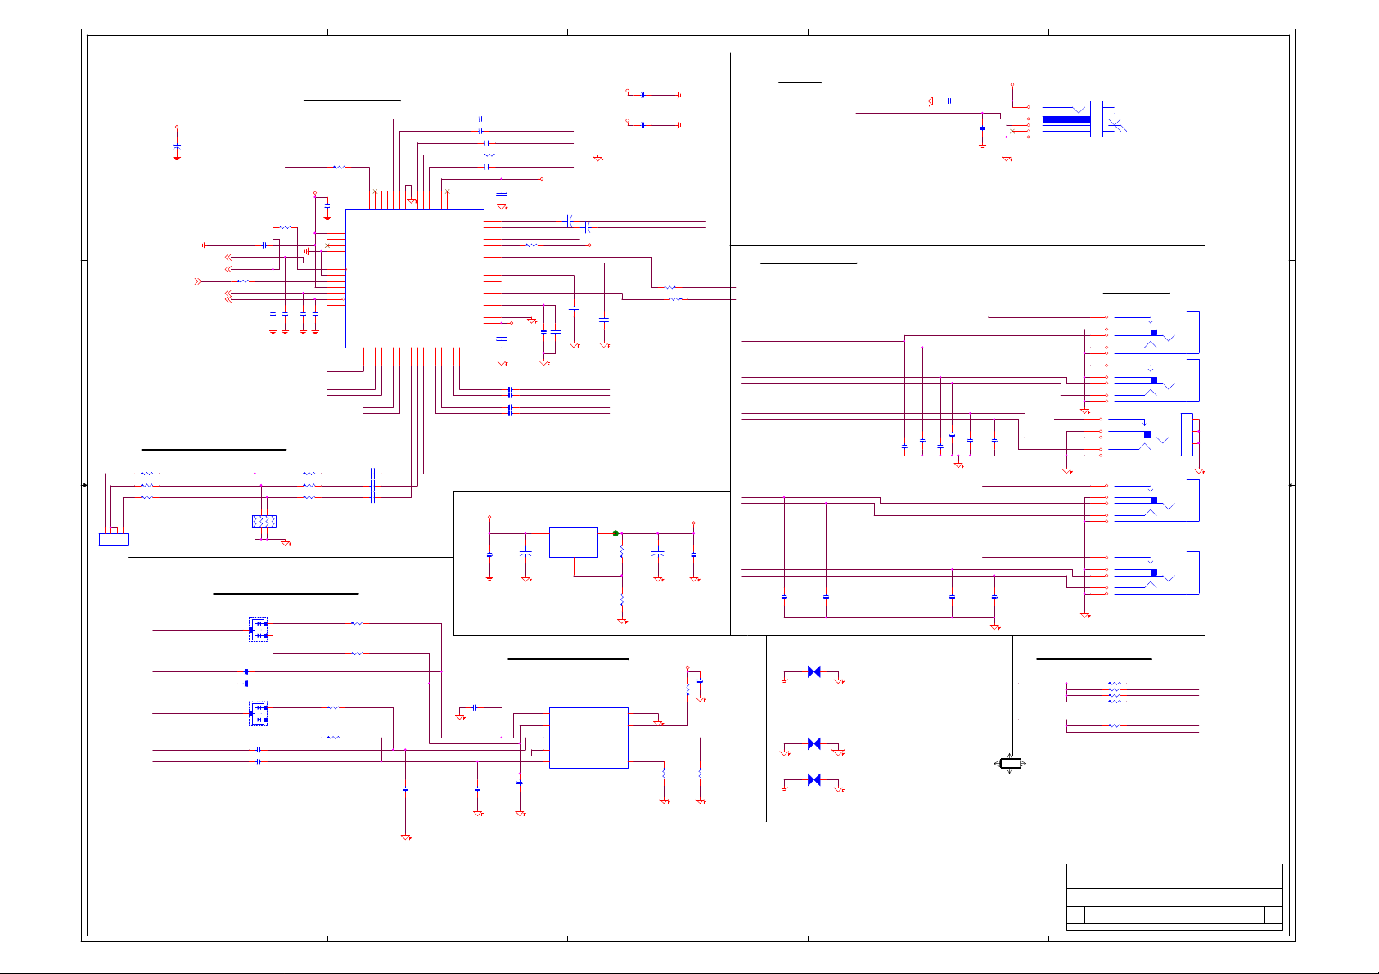Screen dimensions: 1379x974
Task: Click the amplifier IC rectangle at bottom center
Action: pos(588,738)
